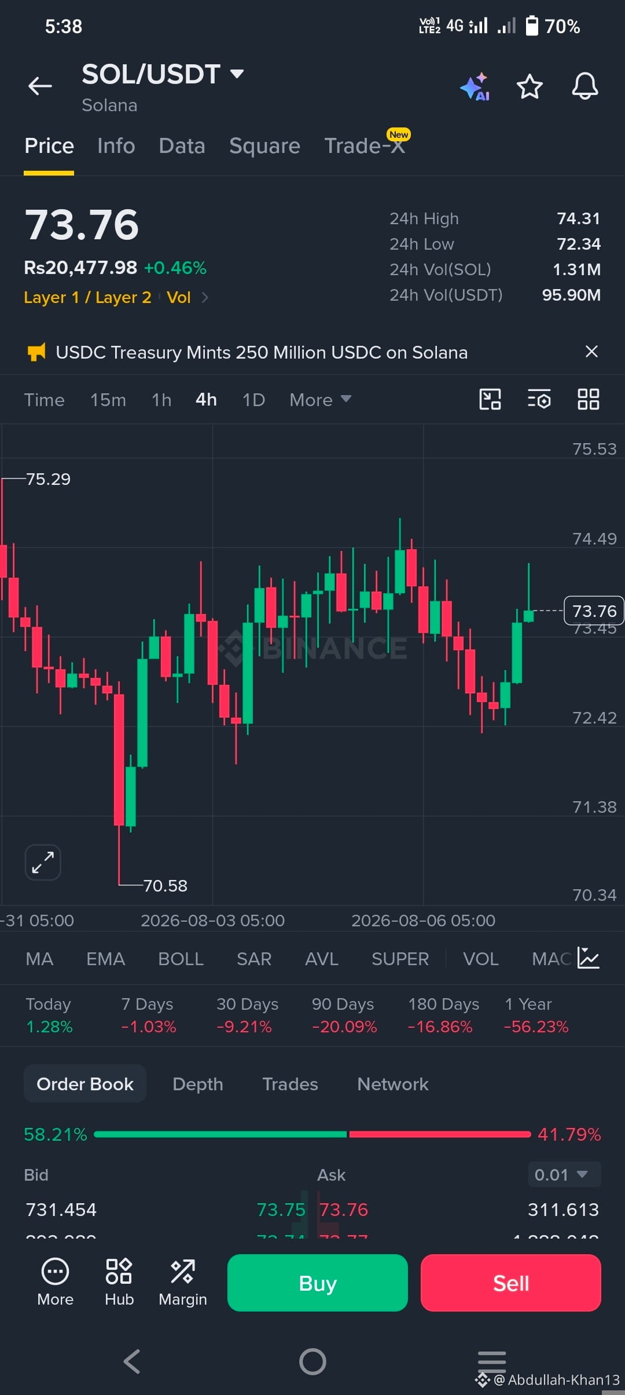Screen dimensions: 625x1395
Task: Open the chart grid layout icon
Action: (589, 399)
